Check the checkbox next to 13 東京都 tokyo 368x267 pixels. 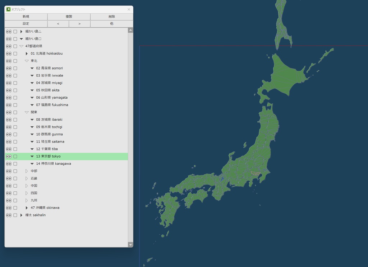pyautogui.click(x=15, y=156)
